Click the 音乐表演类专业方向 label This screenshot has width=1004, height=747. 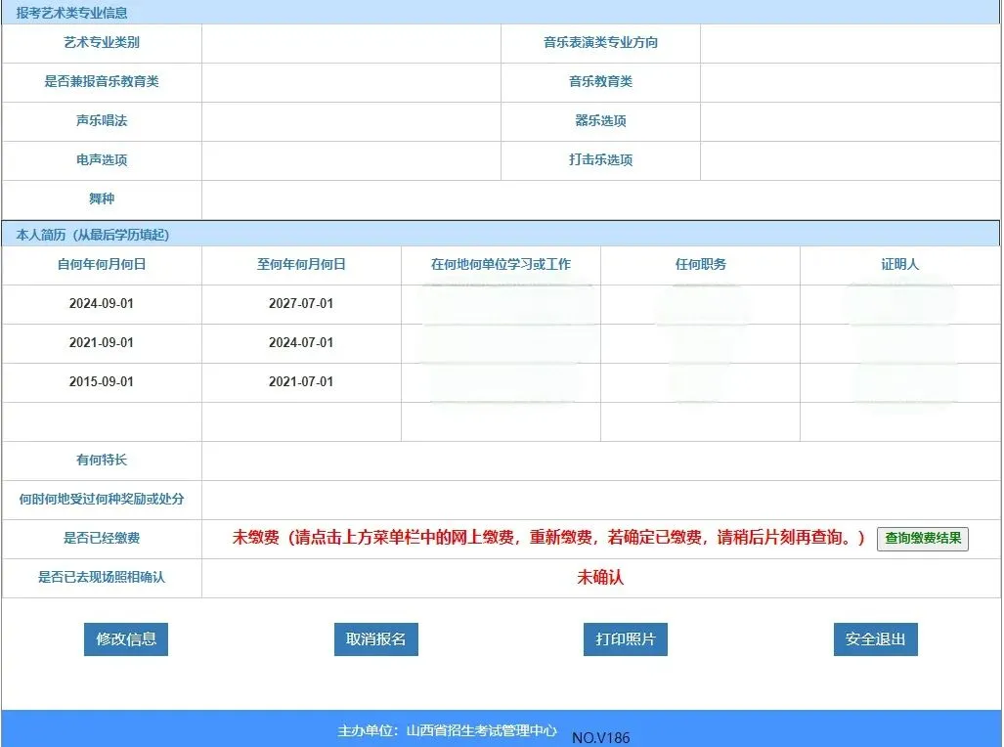[x=600, y=42]
